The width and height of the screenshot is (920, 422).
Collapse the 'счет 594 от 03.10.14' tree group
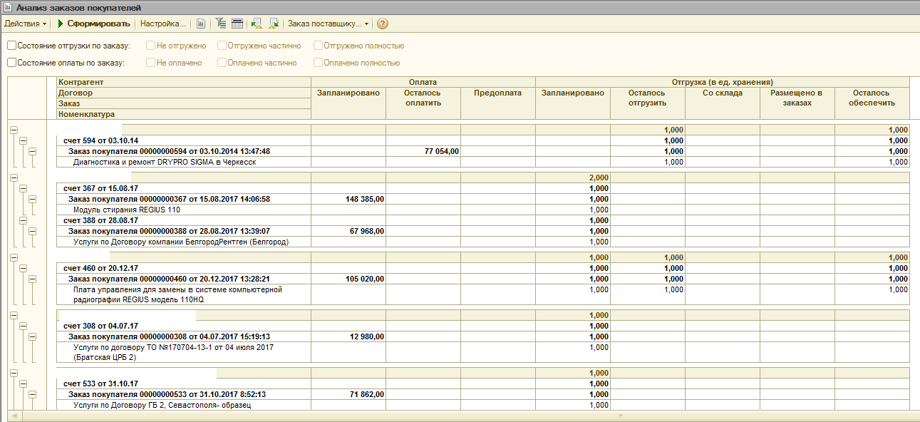coord(23,141)
